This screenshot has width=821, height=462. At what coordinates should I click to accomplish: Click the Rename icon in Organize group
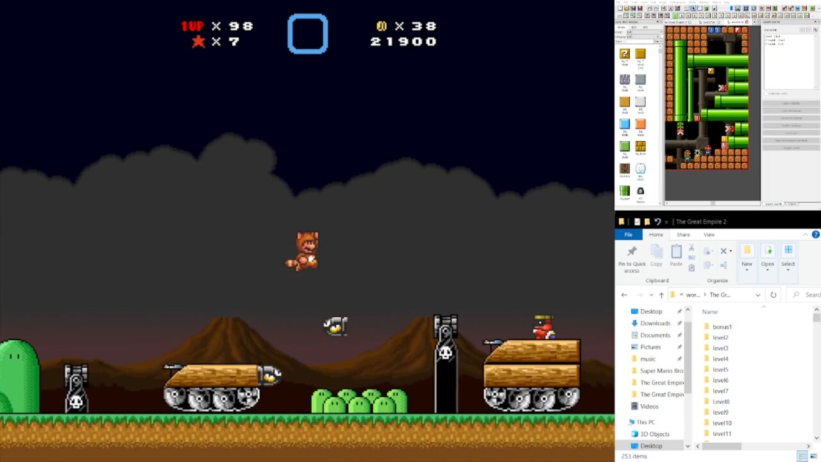tap(724, 265)
